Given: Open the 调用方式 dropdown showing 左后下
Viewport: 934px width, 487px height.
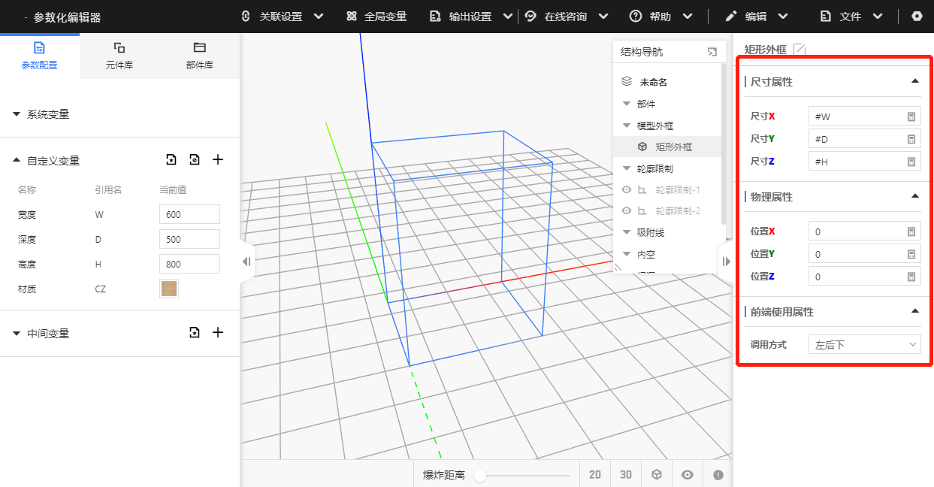Looking at the screenshot, I should point(865,344).
